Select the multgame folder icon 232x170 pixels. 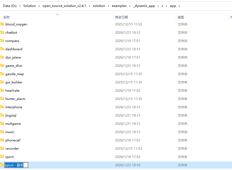coord(2,123)
